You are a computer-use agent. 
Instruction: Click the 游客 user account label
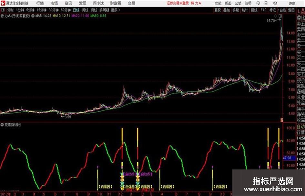point(291,3)
